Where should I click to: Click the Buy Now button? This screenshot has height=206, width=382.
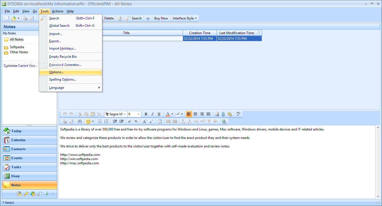click(161, 18)
